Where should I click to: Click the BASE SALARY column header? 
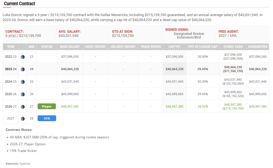click(70, 47)
